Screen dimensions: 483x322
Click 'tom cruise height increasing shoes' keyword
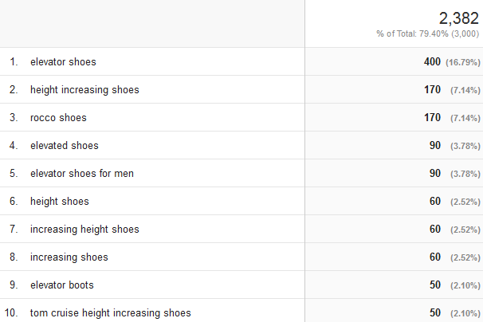111,312
